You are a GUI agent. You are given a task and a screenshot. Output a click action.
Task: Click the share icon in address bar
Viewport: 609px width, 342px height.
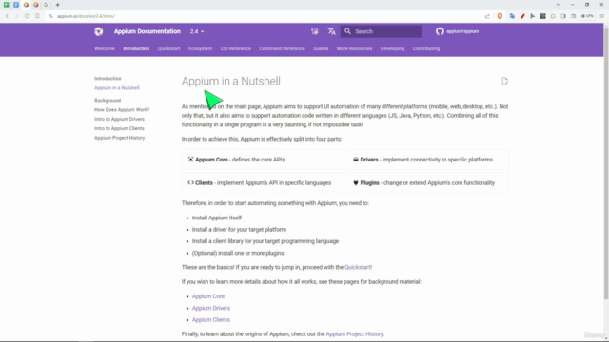(487, 16)
